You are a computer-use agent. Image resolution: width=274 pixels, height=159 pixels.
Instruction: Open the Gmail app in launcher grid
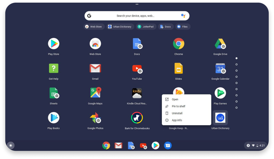pyautogui.click(x=95, y=69)
